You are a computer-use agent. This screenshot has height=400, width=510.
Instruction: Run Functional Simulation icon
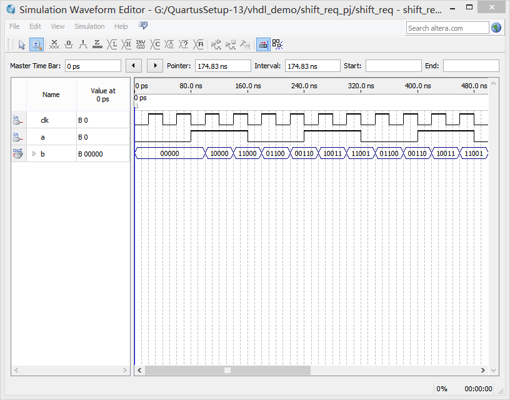pyautogui.click(x=216, y=44)
